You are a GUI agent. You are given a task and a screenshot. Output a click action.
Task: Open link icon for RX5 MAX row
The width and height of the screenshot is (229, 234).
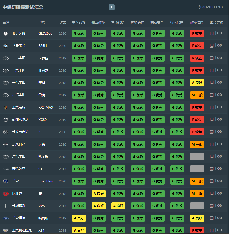pyautogui.click(x=220, y=107)
